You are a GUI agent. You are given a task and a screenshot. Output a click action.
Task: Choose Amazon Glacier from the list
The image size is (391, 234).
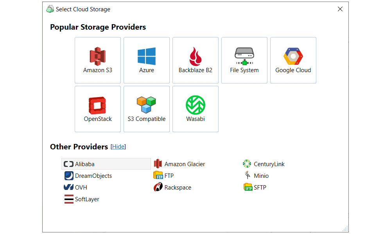[x=179, y=164]
